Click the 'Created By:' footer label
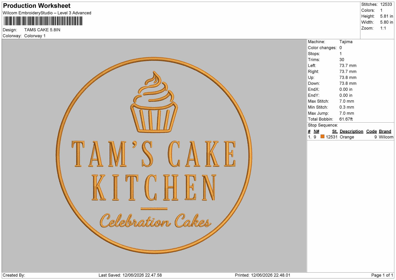Screen dimensions: 396x280 pos(14,275)
